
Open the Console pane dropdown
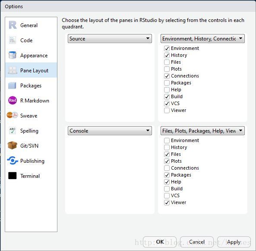click(x=110, y=131)
